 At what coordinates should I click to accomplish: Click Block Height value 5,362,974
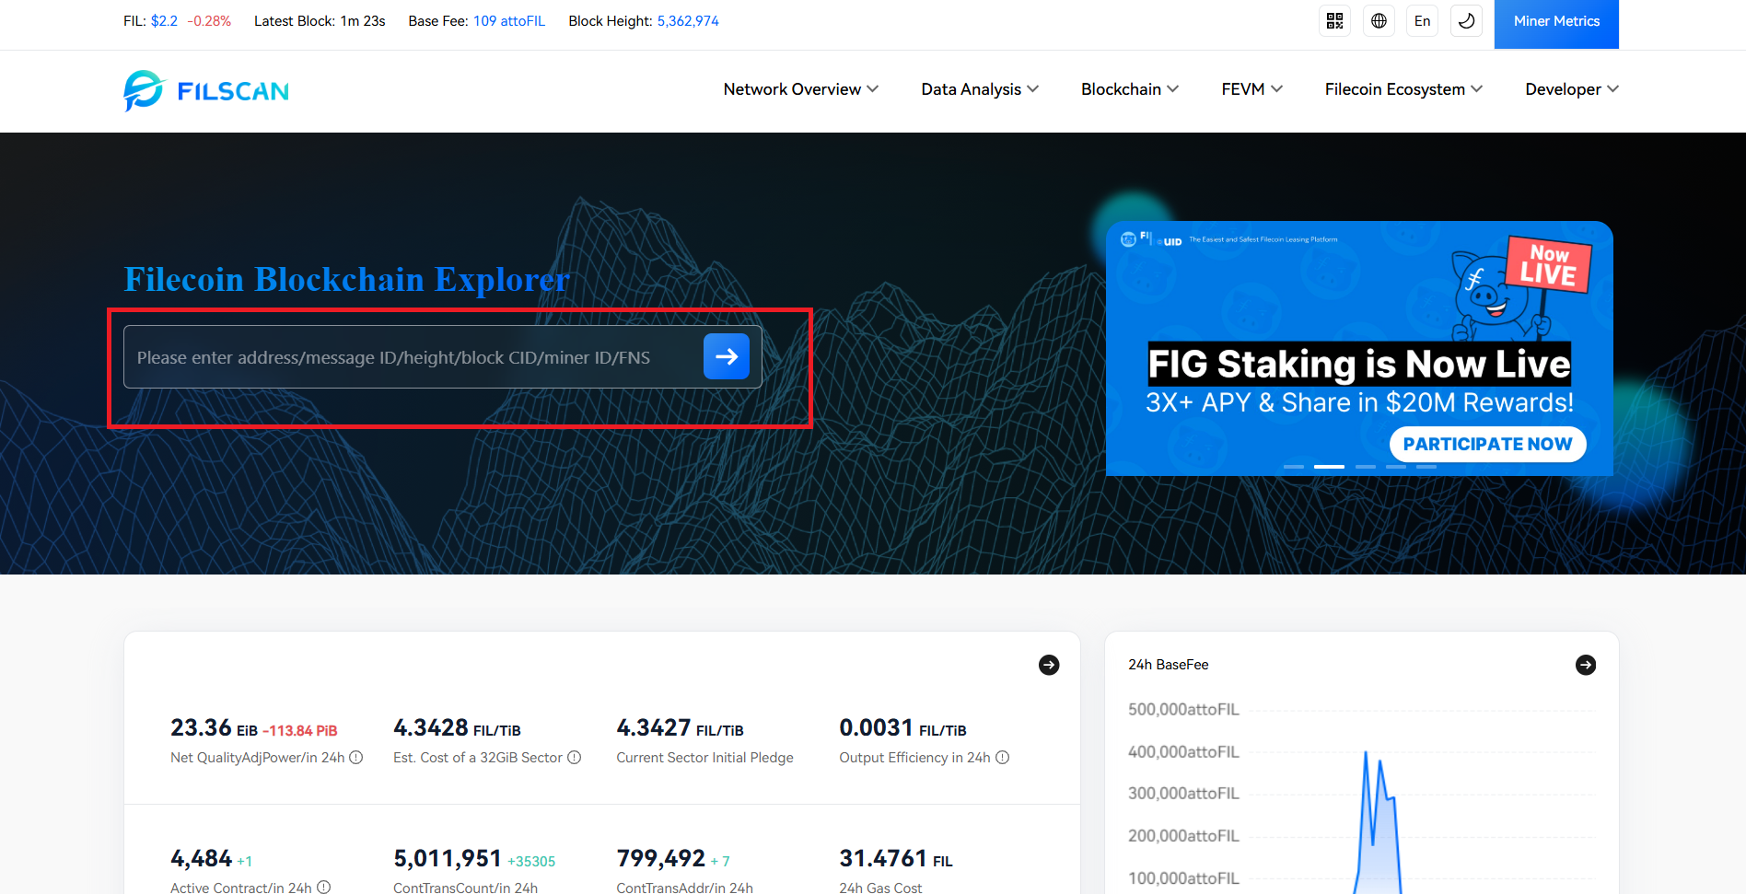[688, 21]
